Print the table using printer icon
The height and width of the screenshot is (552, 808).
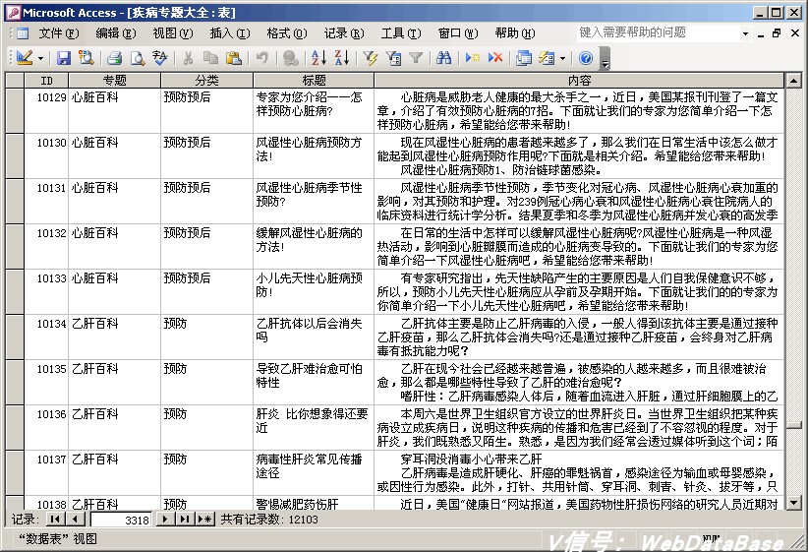(x=114, y=58)
